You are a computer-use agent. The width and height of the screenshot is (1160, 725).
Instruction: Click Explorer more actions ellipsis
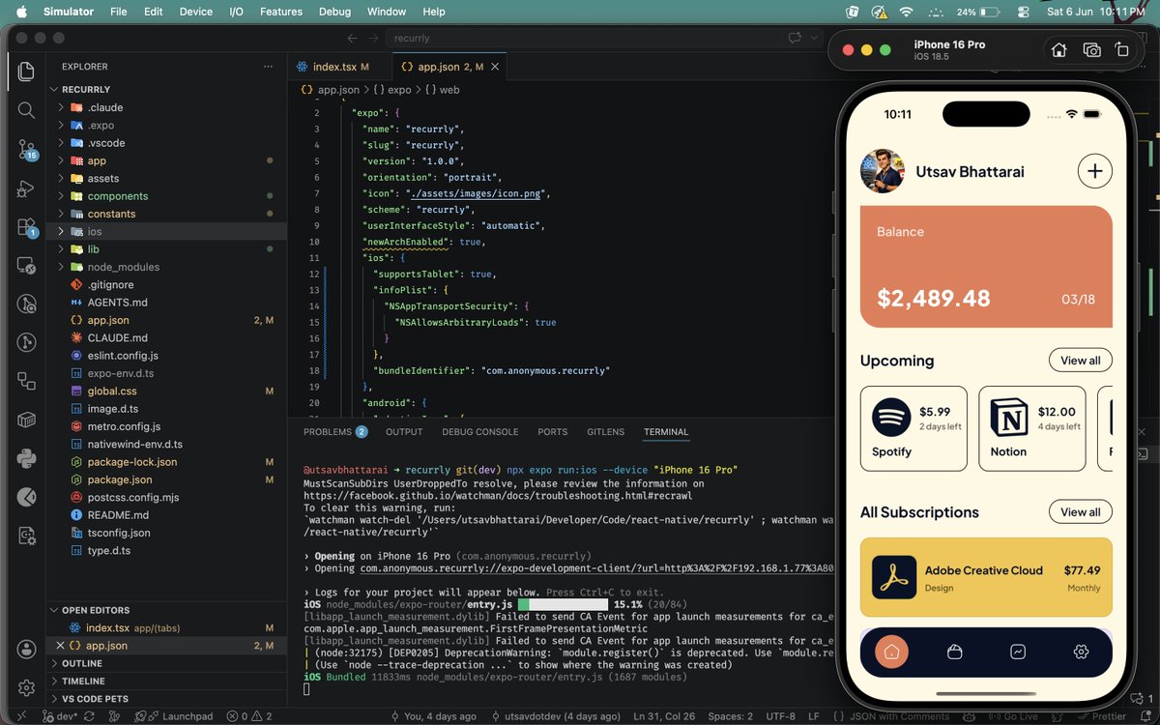pyautogui.click(x=269, y=67)
